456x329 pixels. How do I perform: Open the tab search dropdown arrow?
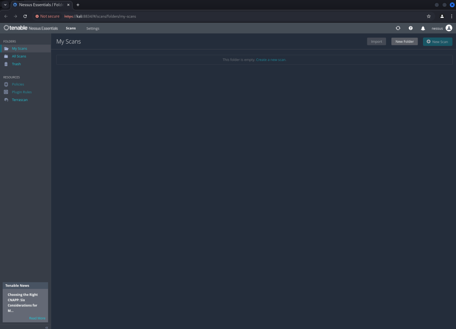click(x=4, y=4)
